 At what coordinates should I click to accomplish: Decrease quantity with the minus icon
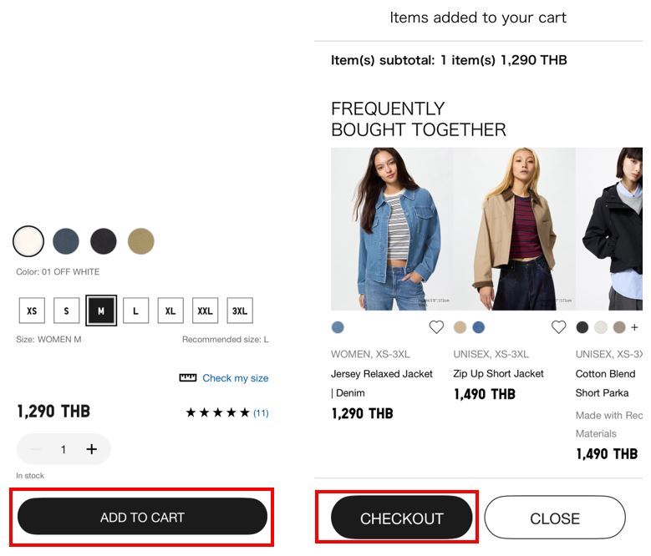[35, 449]
